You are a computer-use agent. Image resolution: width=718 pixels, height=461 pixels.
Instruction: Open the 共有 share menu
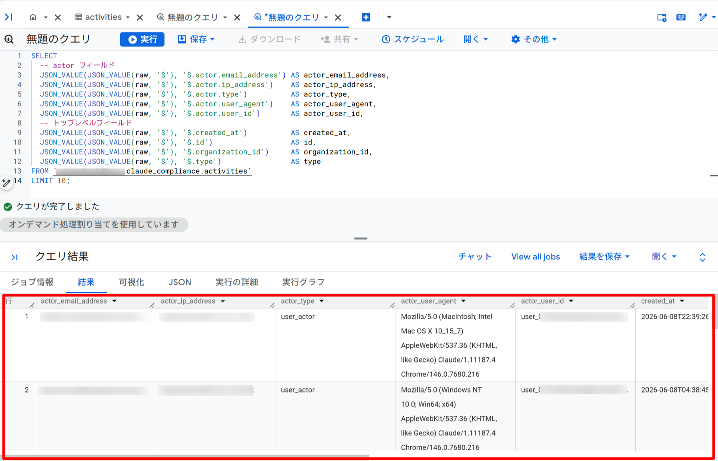(339, 39)
